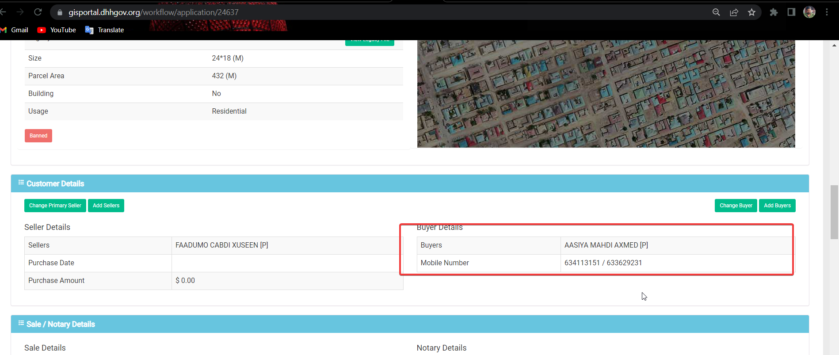Viewport: 839px width, 355px height.
Task: Open the extensions puzzle icon
Action: point(774,12)
